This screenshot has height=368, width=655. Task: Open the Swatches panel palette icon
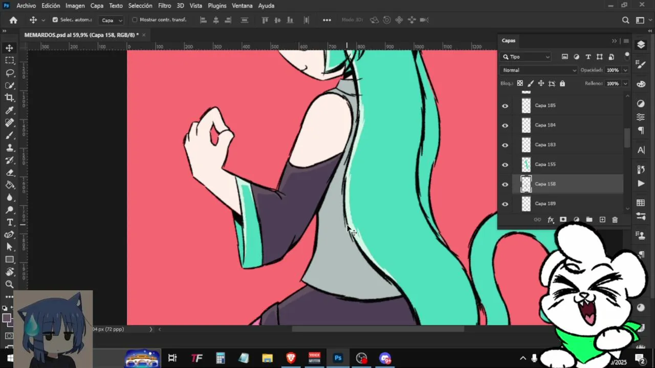click(x=641, y=202)
